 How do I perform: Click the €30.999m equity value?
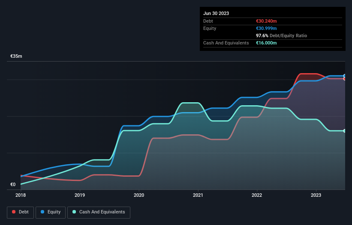click(266, 28)
